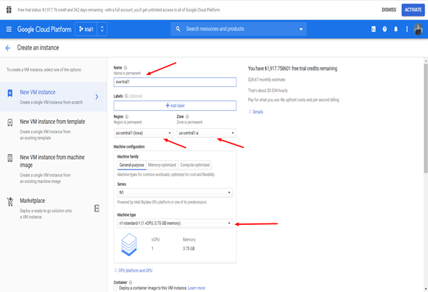Image resolution: width=428 pixels, height=292 pixels.
Task: Click the Google Cloud Platform logo text
Action: click(x=45, y=29)
